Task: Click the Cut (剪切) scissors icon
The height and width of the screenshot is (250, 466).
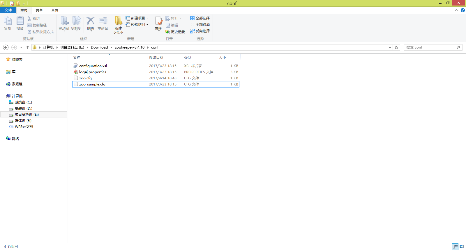Action: coord(29,18)
